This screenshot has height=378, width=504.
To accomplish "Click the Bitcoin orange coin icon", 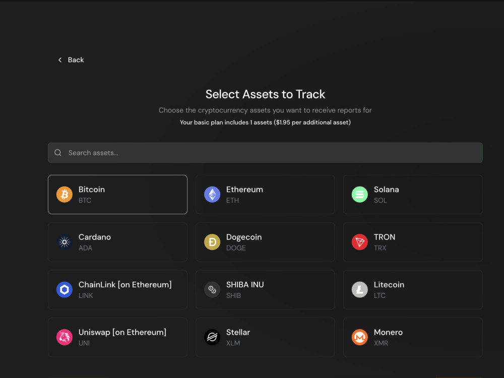I will [x=65, y=195].
